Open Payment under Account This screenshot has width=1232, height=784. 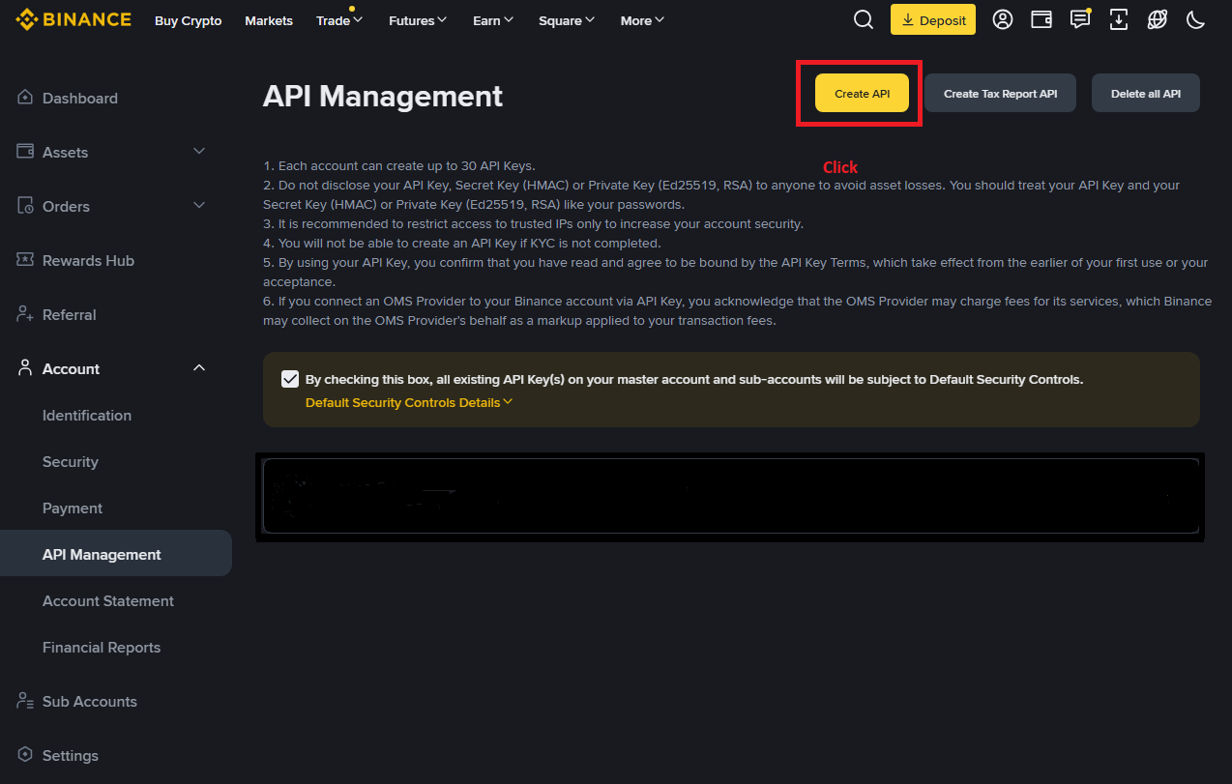point(73,508)
